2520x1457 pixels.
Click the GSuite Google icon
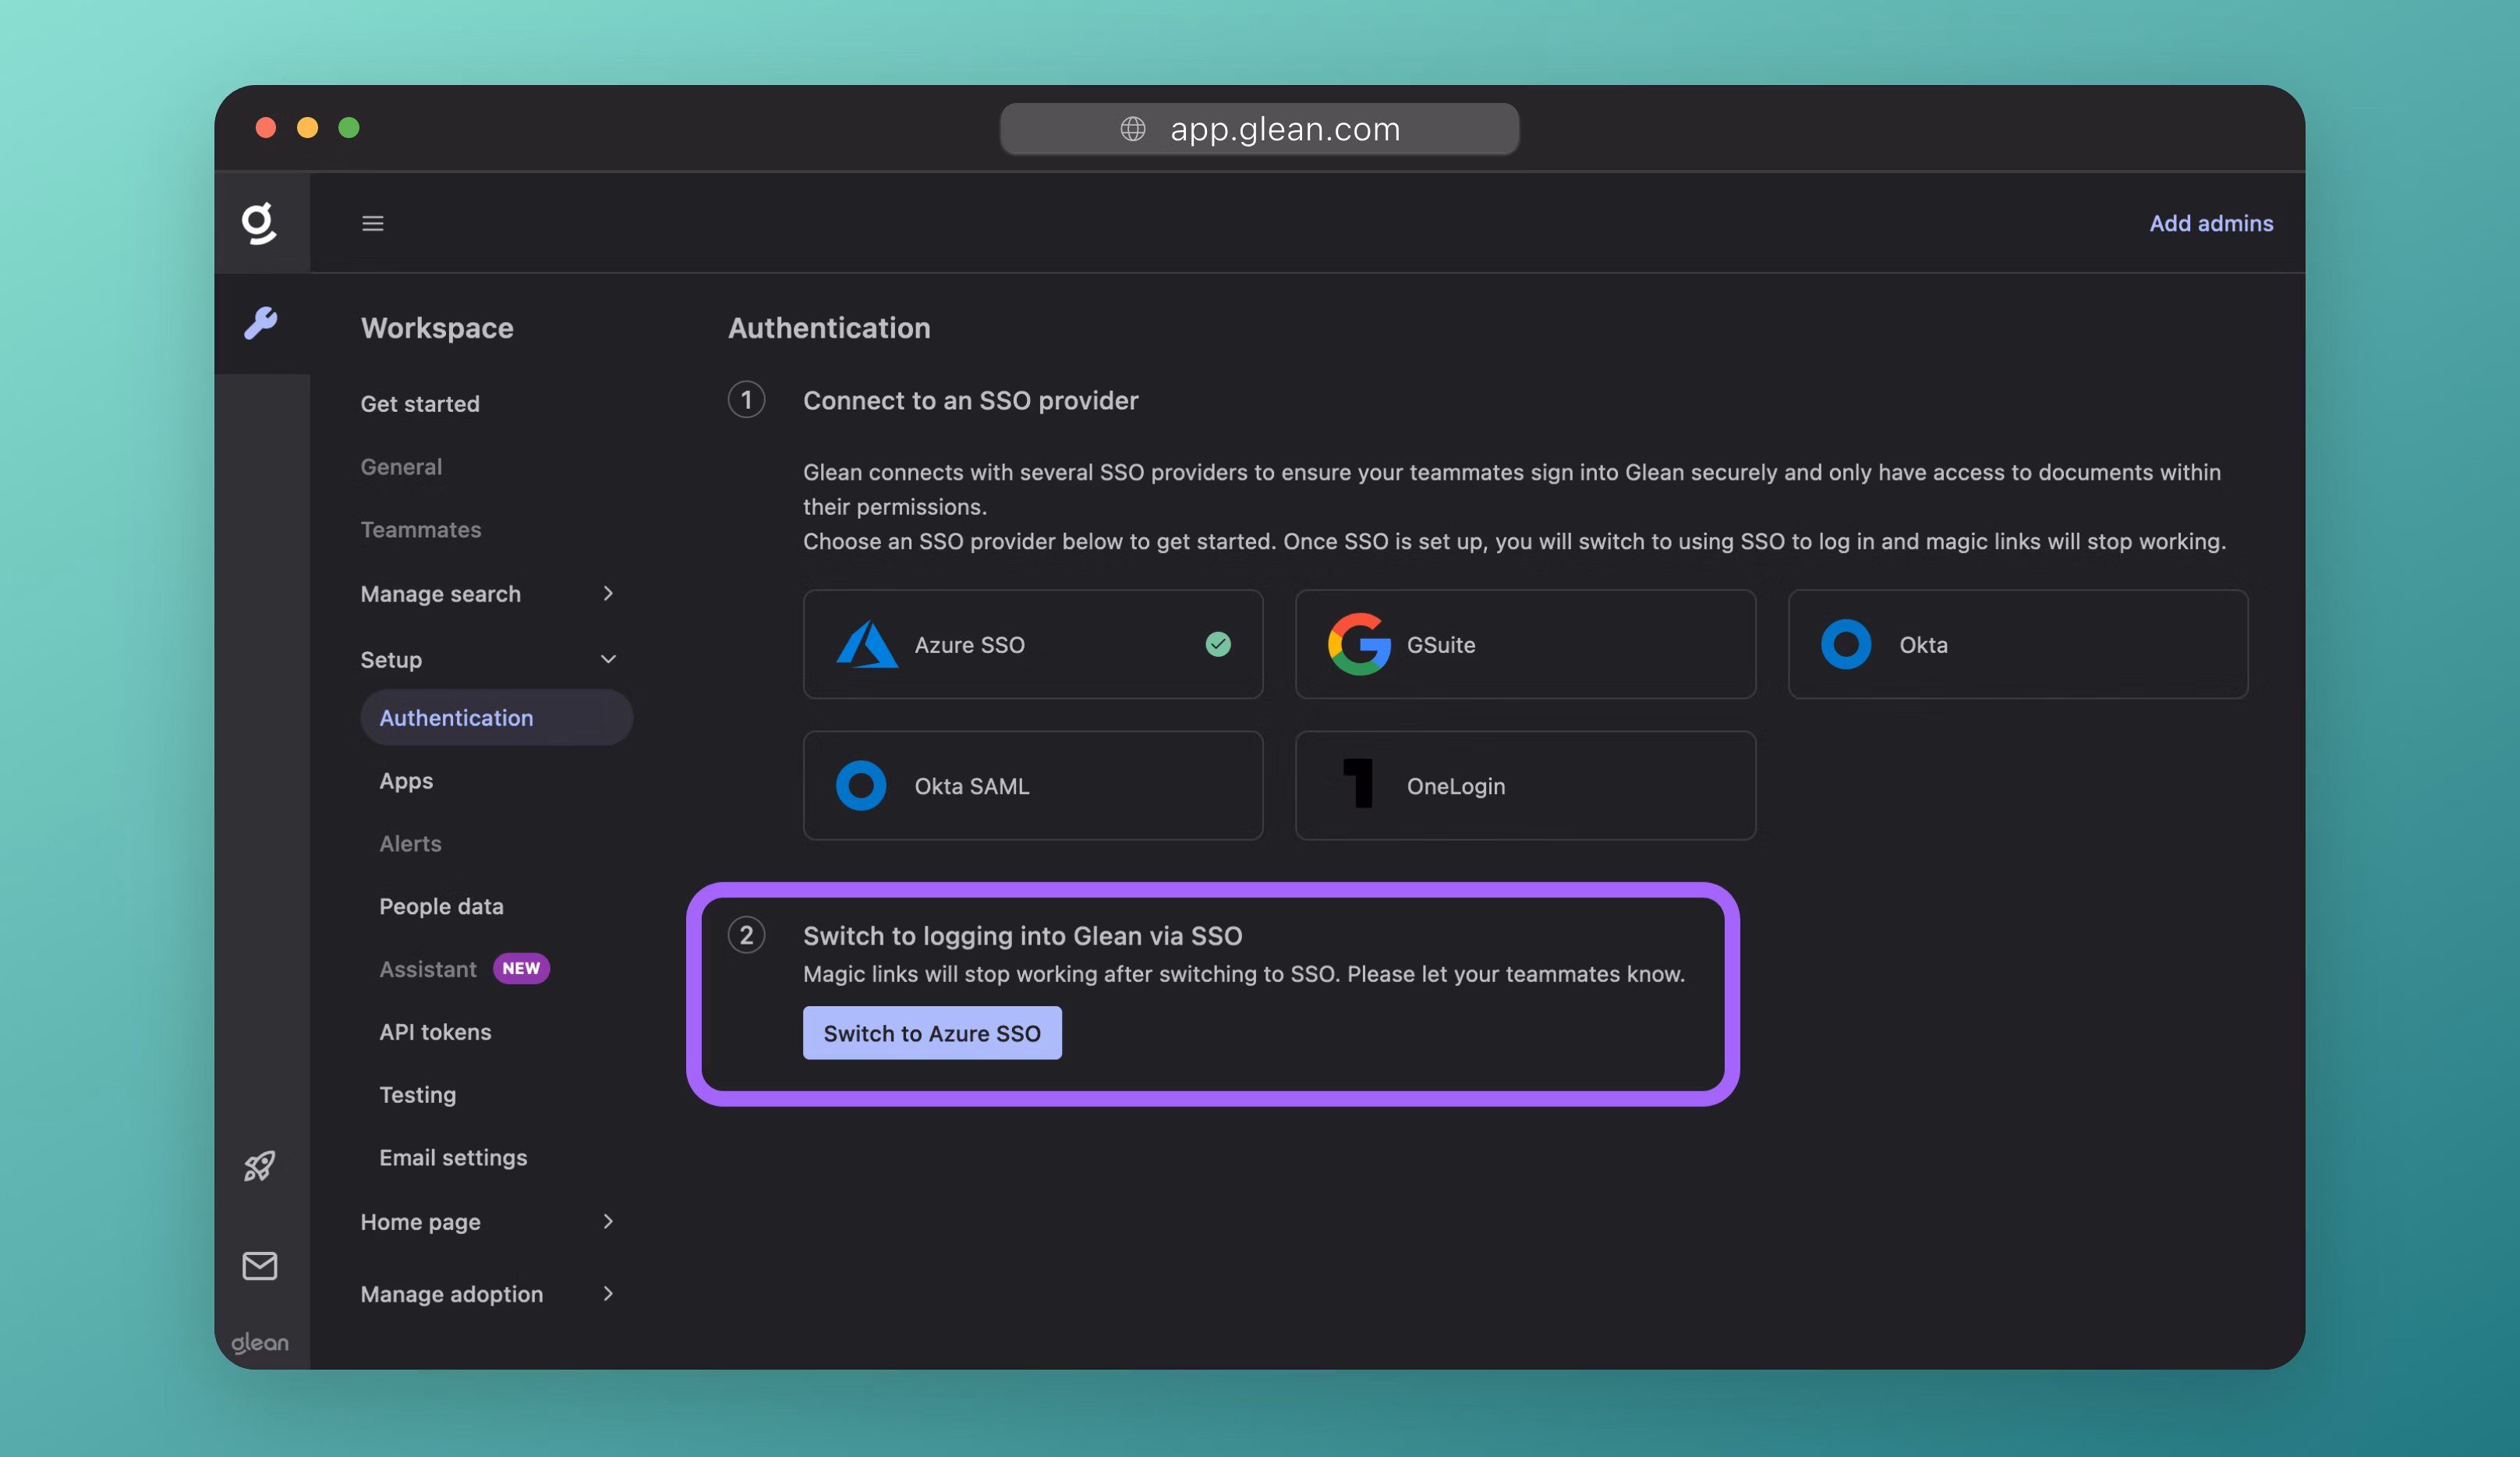(x=1358, y=644)
